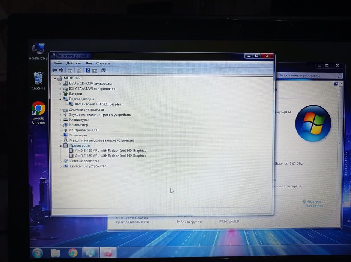Click the icon beside AMD Radeon HD 6320 Graphics
This screenshot has height=262, width=351.
(71, 104)
